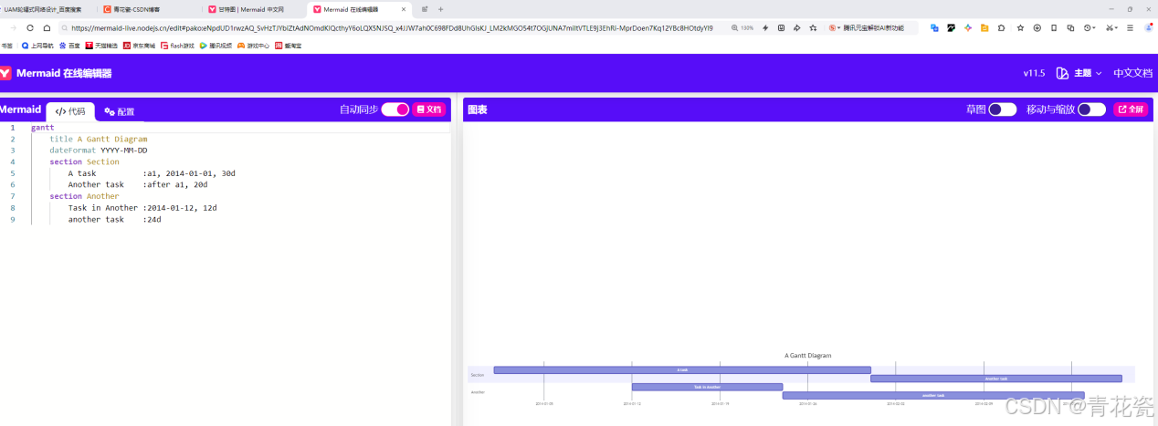Click the share arrow icon in address bar
Viewport: 1158px width, 426px height.
tap(796, 27)
